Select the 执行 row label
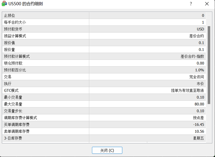The width and height of the screenshot is (215, 157). click(8, 84)
